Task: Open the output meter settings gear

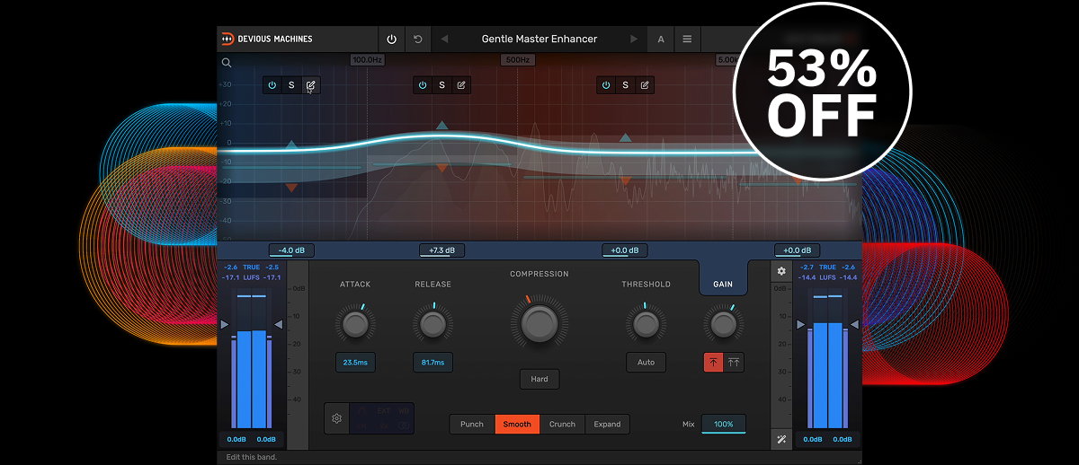Action: pyautogui.click(x=781, y=271)
